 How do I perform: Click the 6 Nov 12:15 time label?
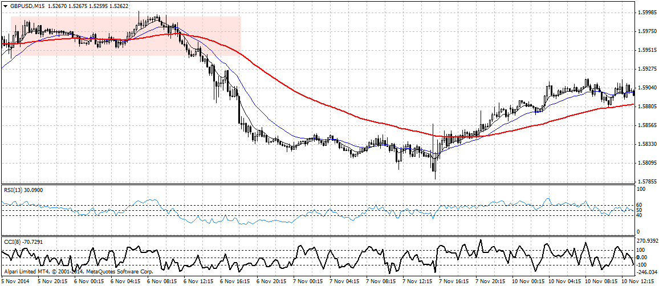click(198, 280)
